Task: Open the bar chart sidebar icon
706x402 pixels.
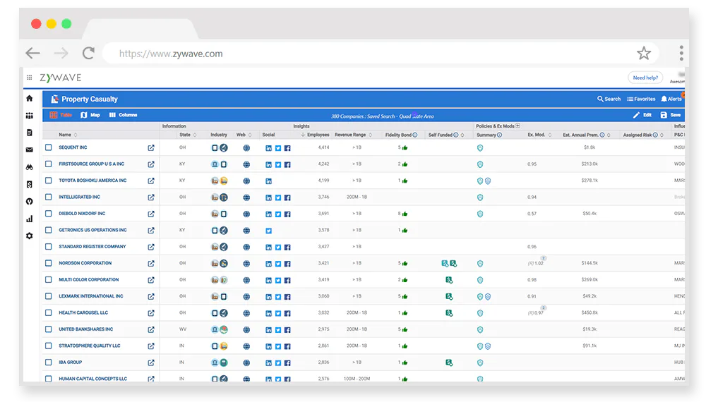Action: pyautogui.click(x=30, y=219)
